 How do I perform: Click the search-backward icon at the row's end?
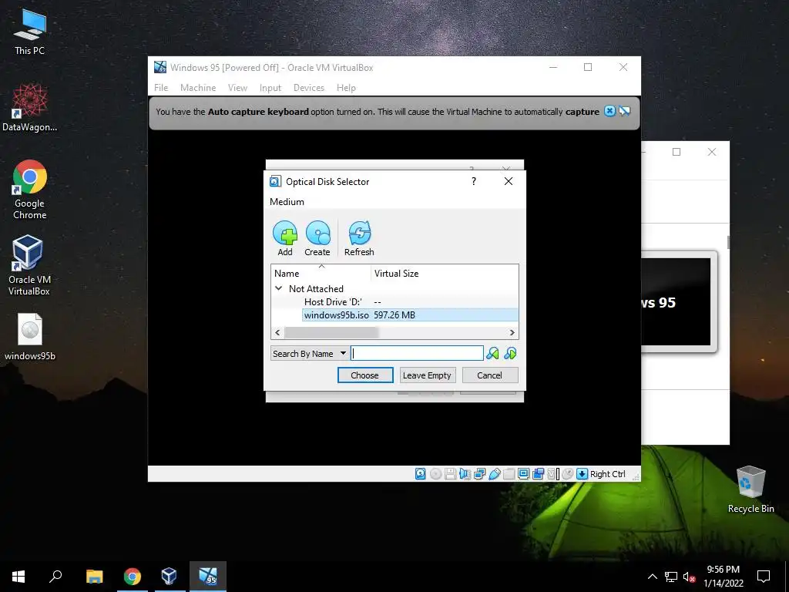(x=510, y=353)
